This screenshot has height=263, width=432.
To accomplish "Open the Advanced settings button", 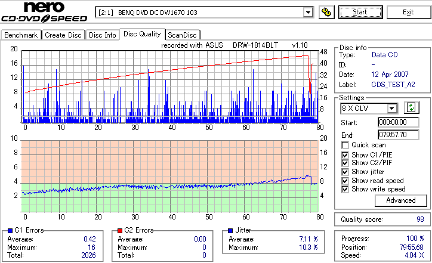I will (x=401, y=200).
